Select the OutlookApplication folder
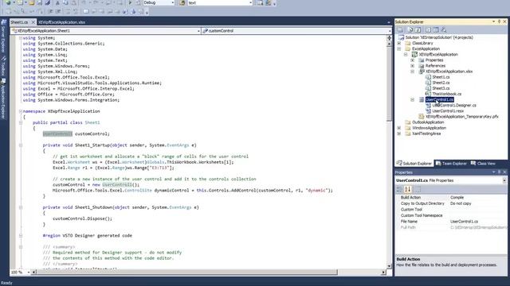This screenshot has width=510, height=286. coord(428,122)
